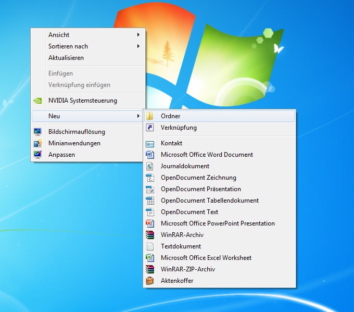Select OpenDocument Zeichnung
354x312 pixels.
click(x=220, y=178)
